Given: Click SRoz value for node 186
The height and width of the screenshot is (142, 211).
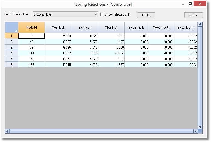Looking at the screenshot, I should coord(185,64).
